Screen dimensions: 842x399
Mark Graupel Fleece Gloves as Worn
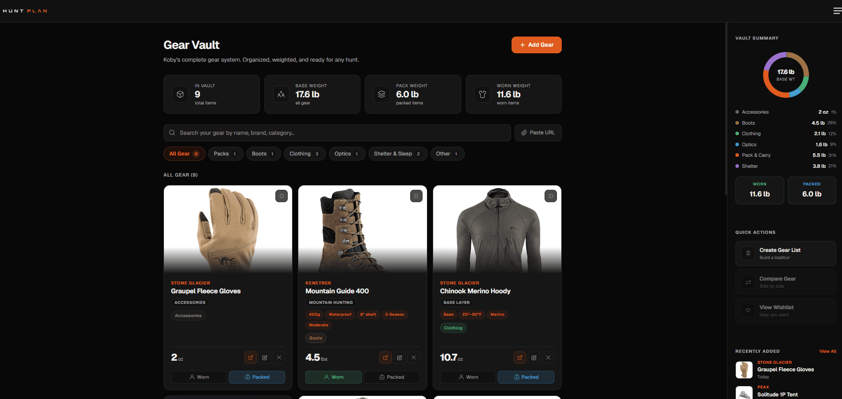[199, 377]
